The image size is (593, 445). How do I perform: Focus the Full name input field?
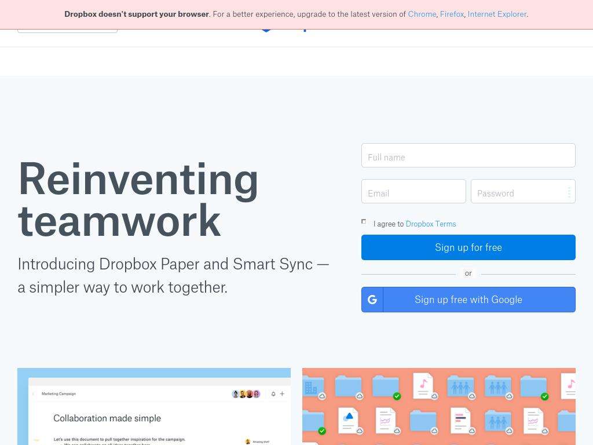tap(468, 155)
